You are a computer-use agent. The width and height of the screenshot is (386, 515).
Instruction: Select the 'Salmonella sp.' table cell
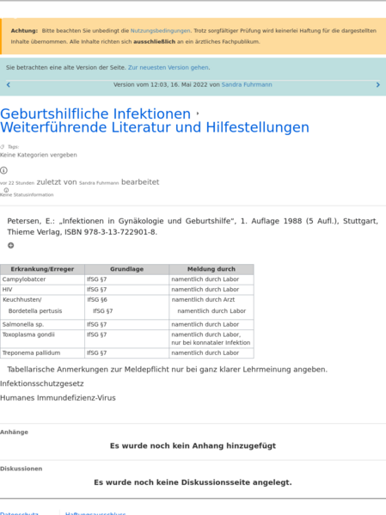tap(42, 324)
